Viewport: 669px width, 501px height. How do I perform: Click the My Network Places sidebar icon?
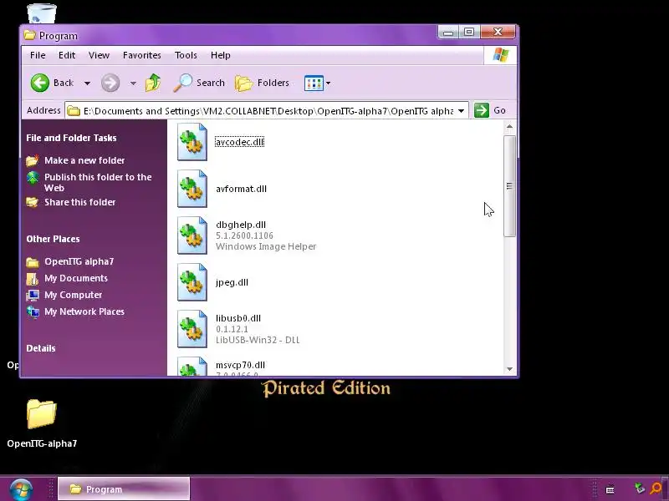coord(33,311)
